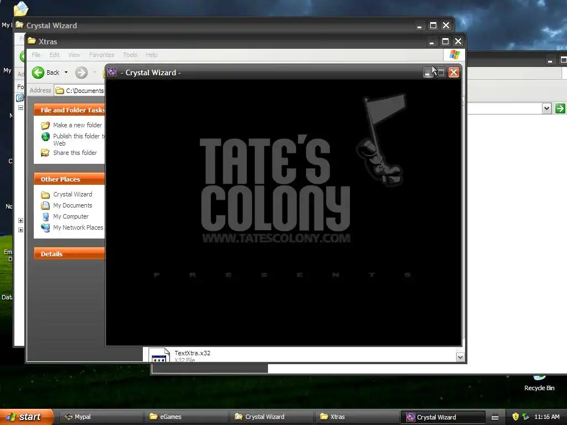Click Share this folder link
The width and height of the screenshot is (567, 425).
[x=75, y=153]
